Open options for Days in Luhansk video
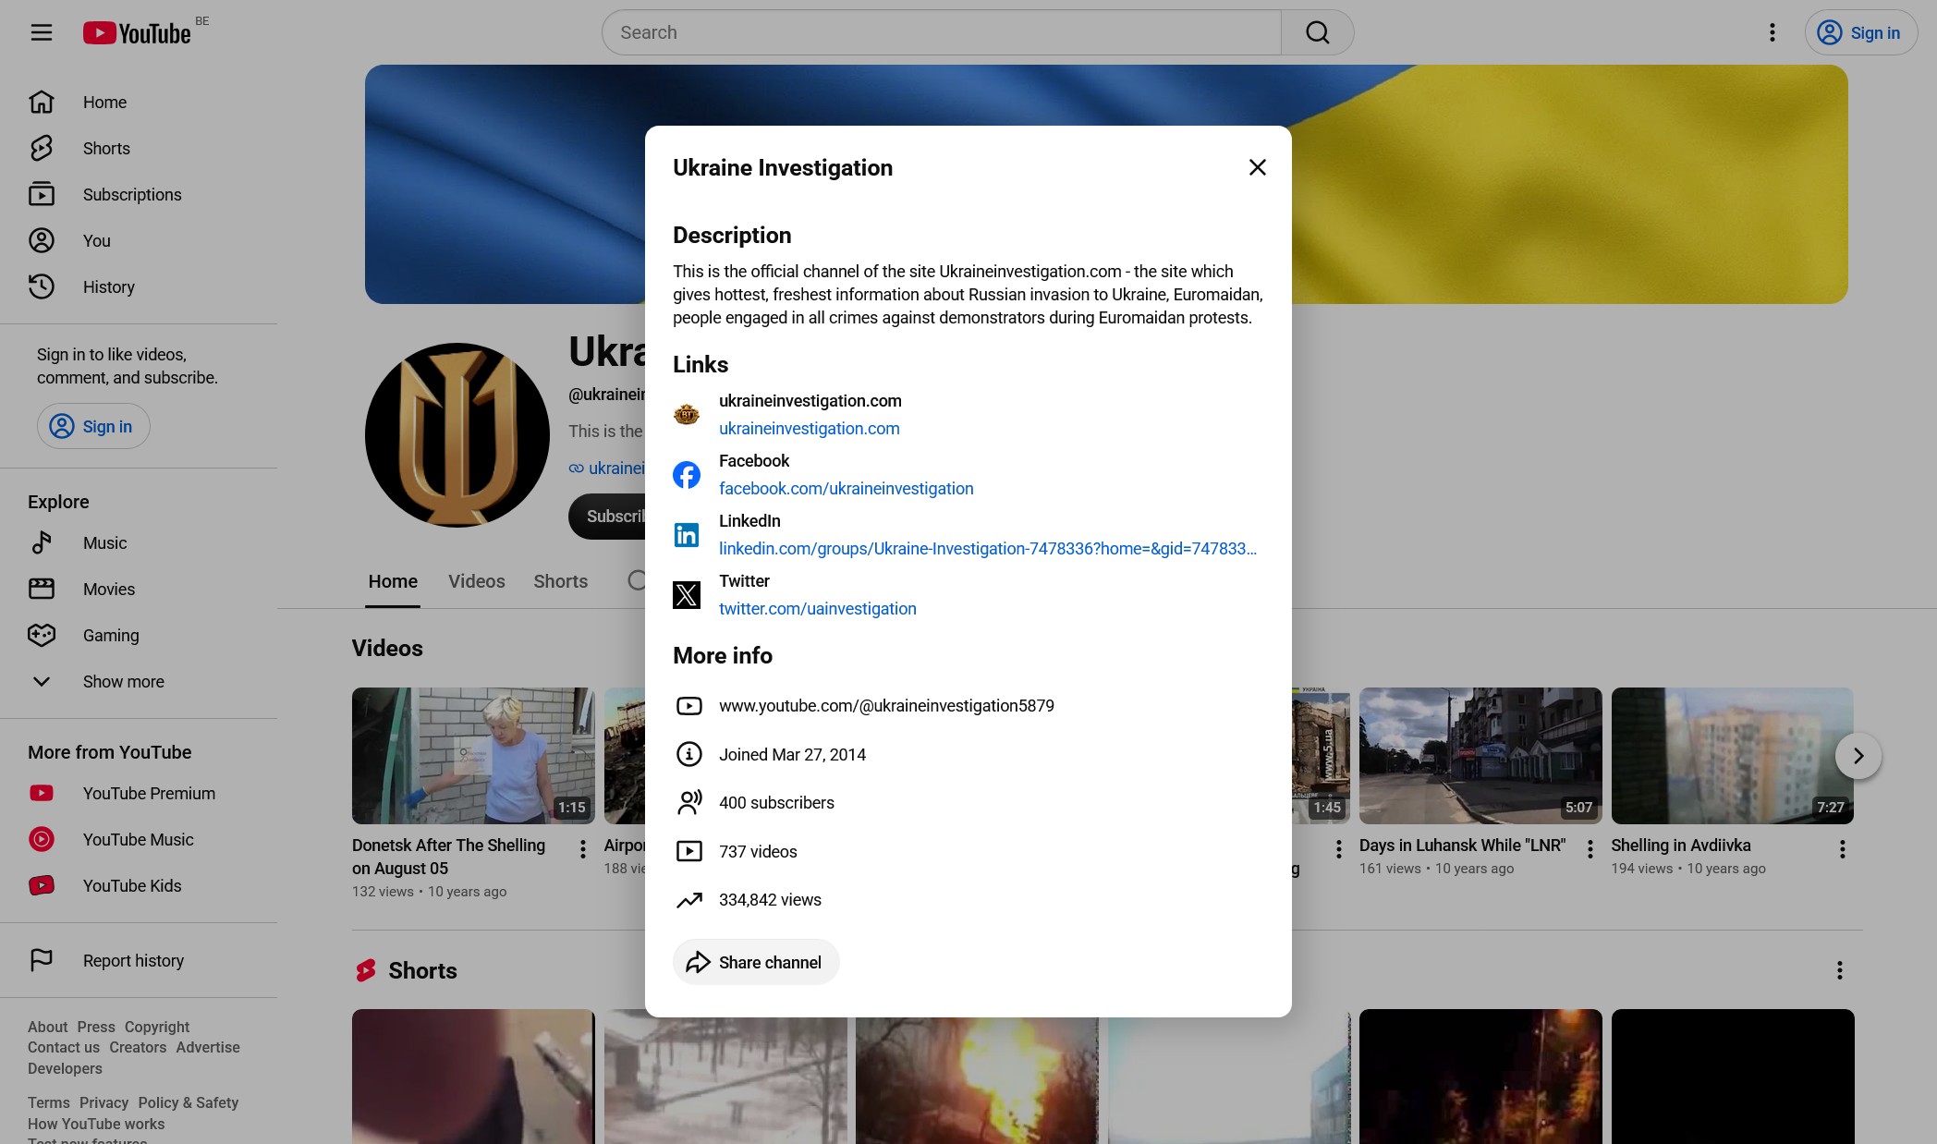 pyautogui.click(x=1590, y=849)
